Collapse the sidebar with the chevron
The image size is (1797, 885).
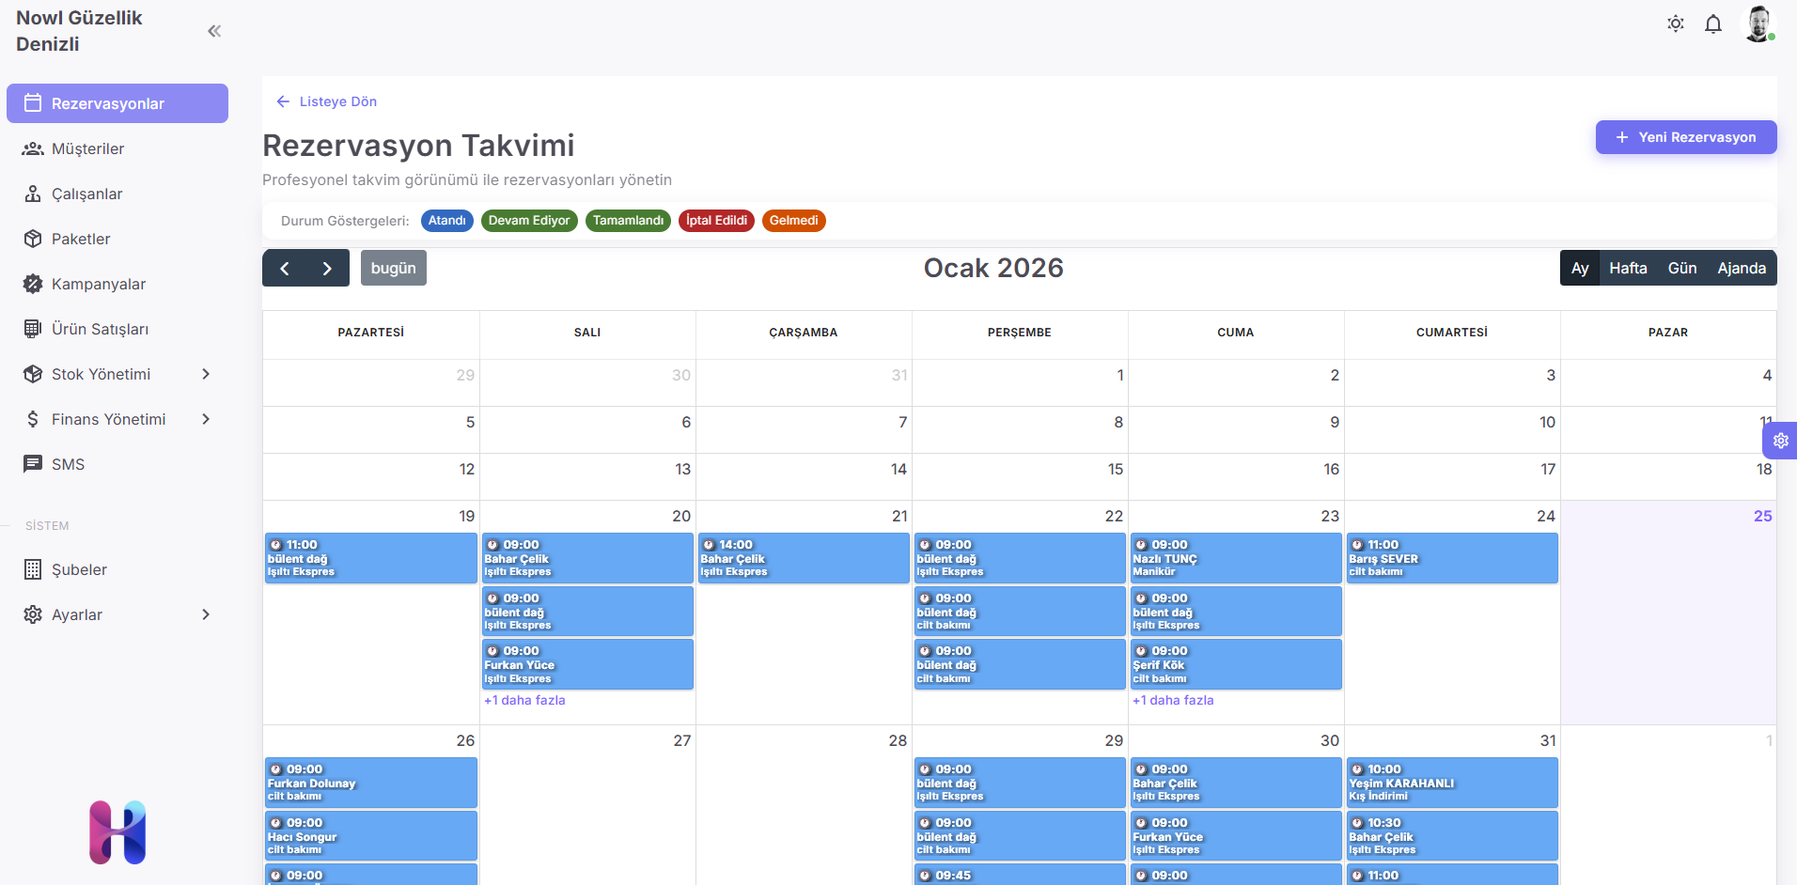click(x=213, y=30)
